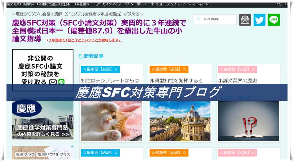This screenshot has height=162, width=294.
Task: Open the domed Oxford building thumbnail
Action: pos(180,121)
